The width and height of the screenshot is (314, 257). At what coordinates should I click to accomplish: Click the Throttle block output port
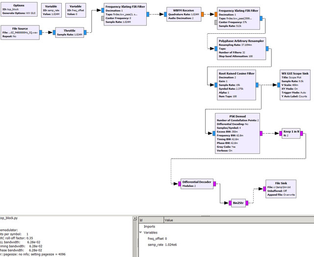tap(85, 32)
